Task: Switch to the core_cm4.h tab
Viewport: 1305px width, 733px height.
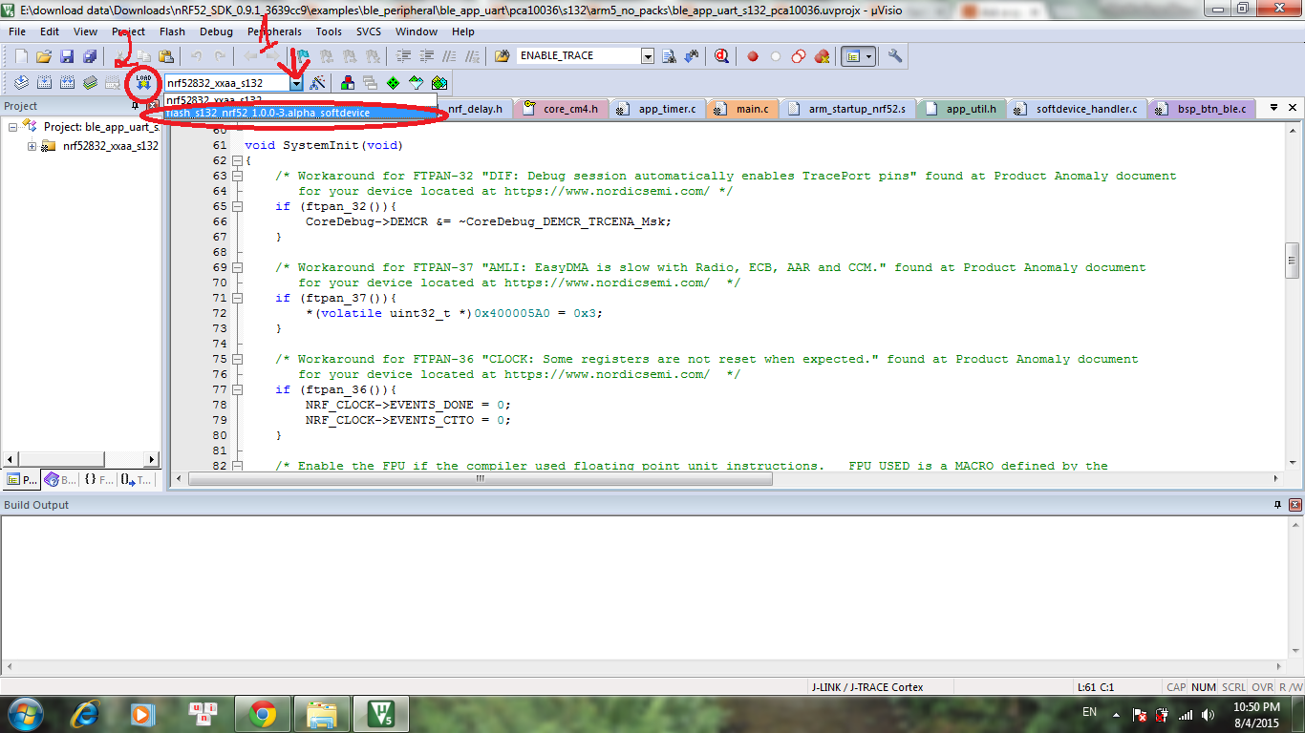Action: [x=561, y=109]
